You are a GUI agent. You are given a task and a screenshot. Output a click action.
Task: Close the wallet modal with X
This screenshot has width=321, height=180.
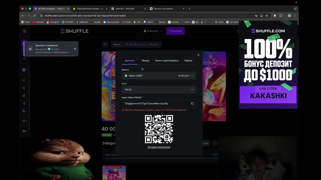(x=198, y=55)
